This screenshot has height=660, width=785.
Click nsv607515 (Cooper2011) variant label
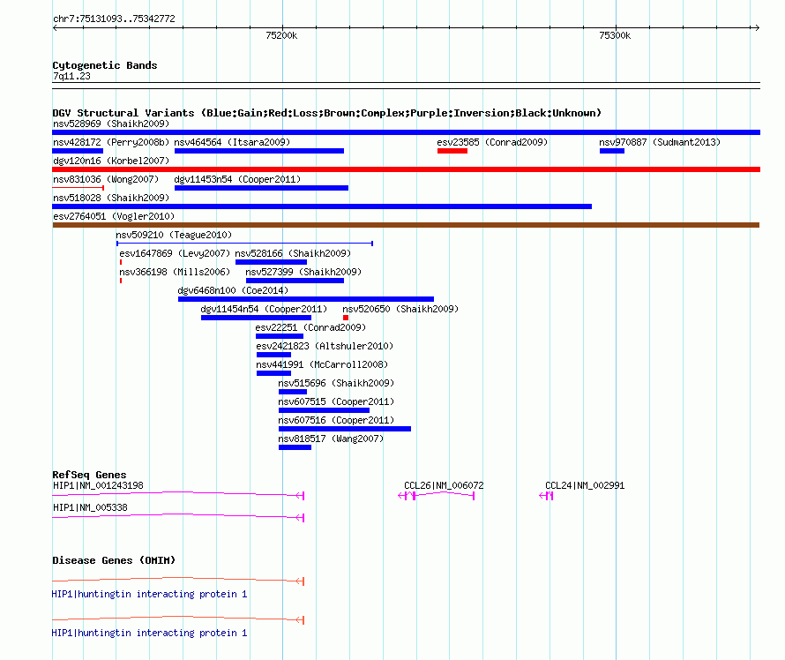(x=336, y=401)
